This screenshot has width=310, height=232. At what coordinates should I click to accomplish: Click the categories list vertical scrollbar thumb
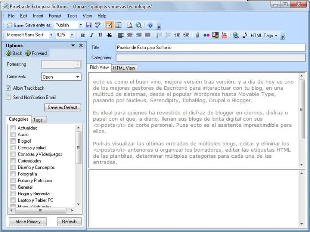click(78, 148)
